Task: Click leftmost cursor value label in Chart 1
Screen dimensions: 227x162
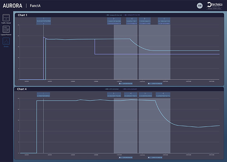Action: (x=44, y=21)
